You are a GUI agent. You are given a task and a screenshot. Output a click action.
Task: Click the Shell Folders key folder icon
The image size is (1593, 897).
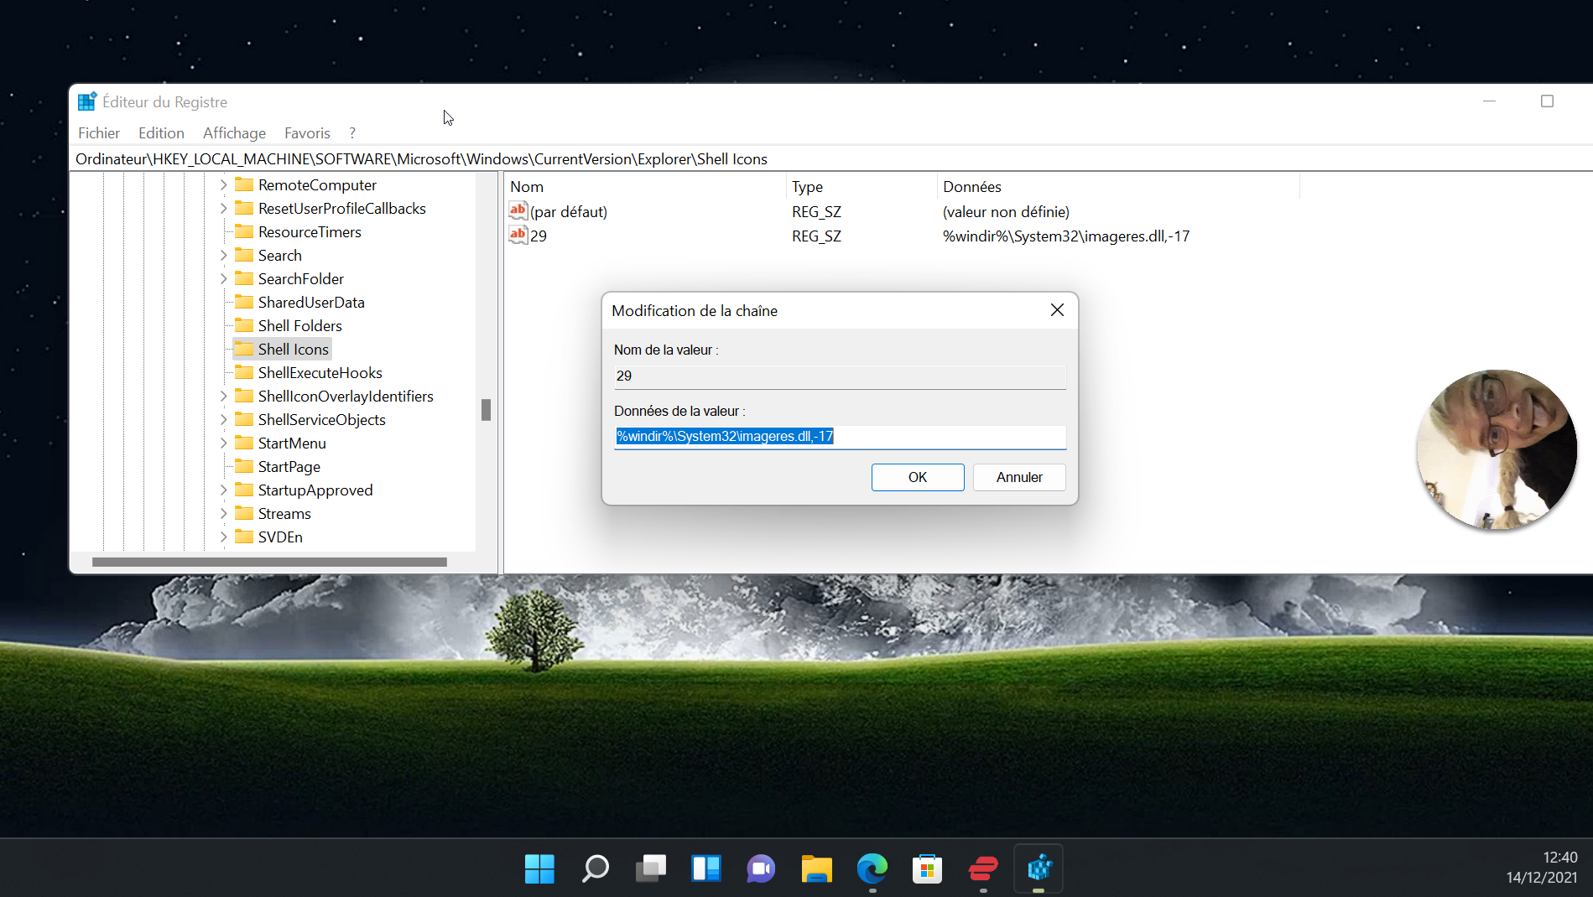(x=244, y=325)
